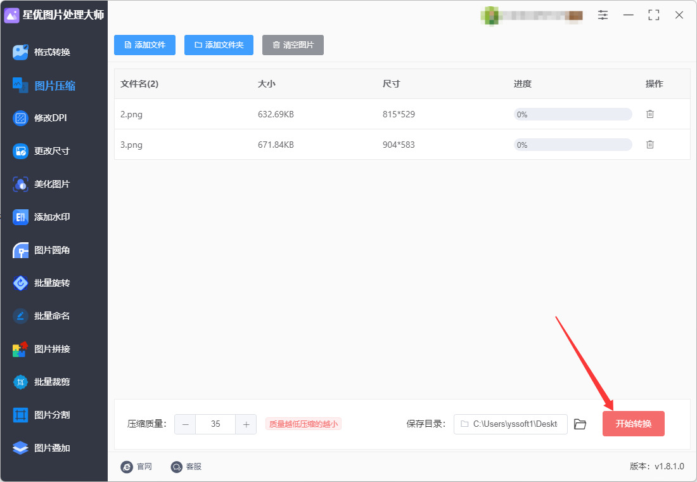Select 图片圆角 rounded corners tool
The width and height of the screenshot is (697, 482).
tap(41, 250)
